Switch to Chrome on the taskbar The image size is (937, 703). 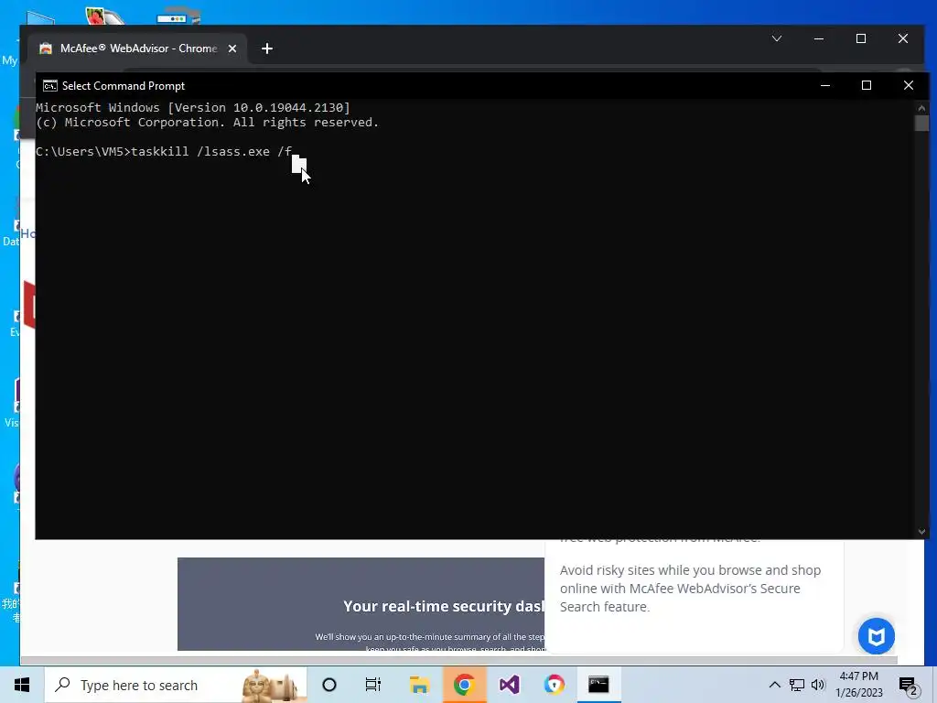(x=464, y=685)
